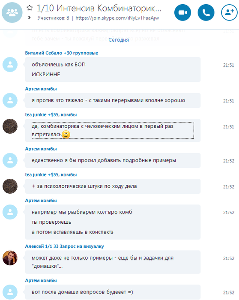This screenshot has width=239, height=300.
Task: Open Виталий Себало's default avatar
Action: 10,64
